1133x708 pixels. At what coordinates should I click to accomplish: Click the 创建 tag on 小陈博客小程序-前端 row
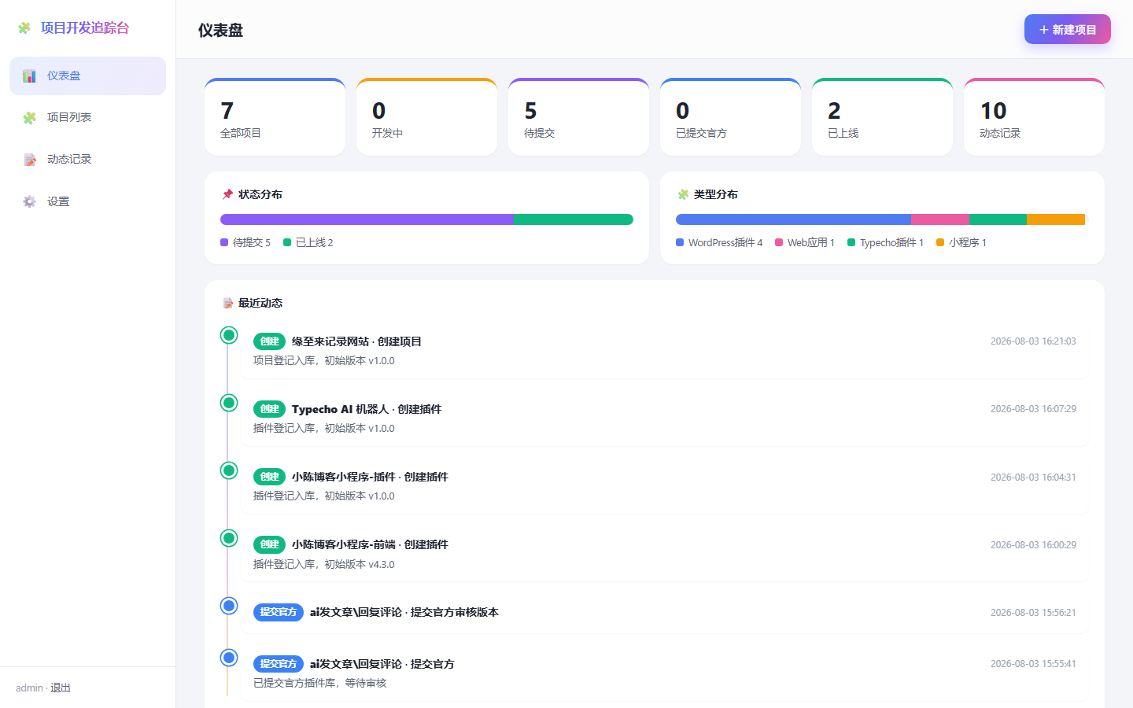269,544
